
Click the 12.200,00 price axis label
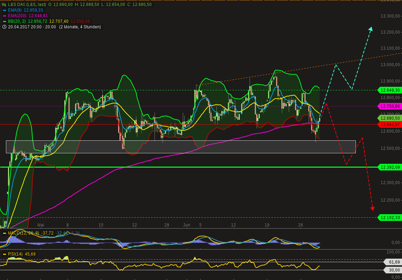[390, 200]
